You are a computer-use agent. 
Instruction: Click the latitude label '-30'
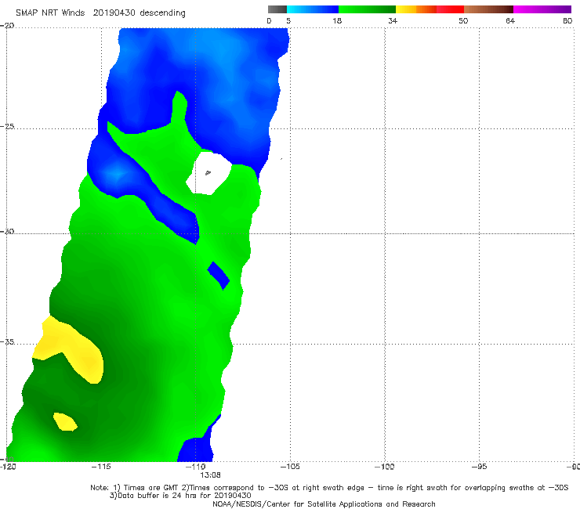click(x=7, y=231)
